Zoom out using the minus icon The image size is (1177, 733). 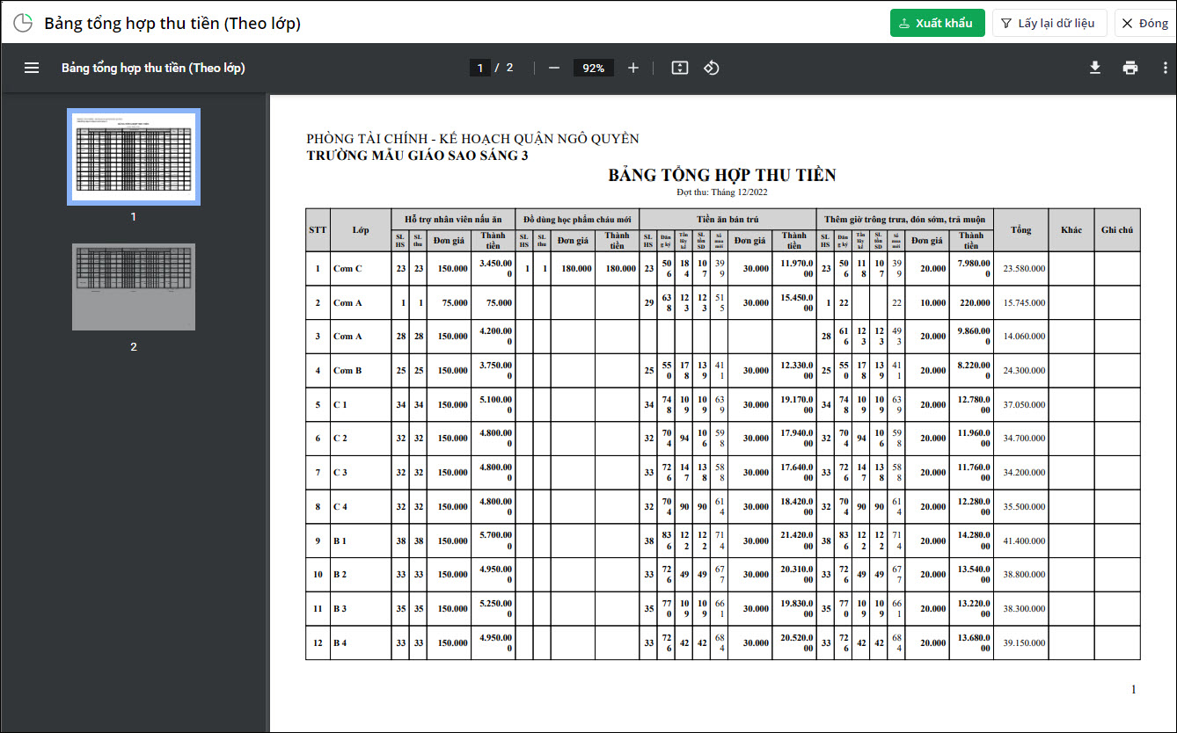coord(554,68)
